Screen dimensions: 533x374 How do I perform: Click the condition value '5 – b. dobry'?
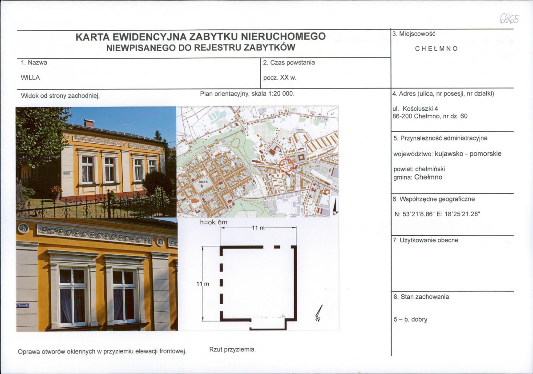click(x=411, y=319)
